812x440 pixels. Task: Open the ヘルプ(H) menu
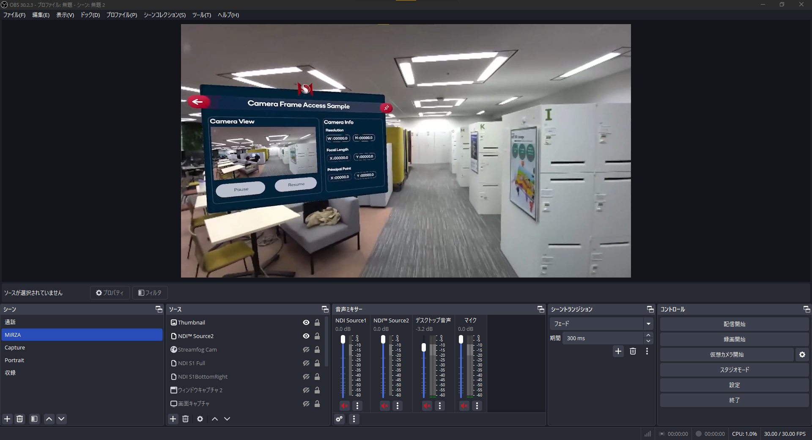point(228,15)
